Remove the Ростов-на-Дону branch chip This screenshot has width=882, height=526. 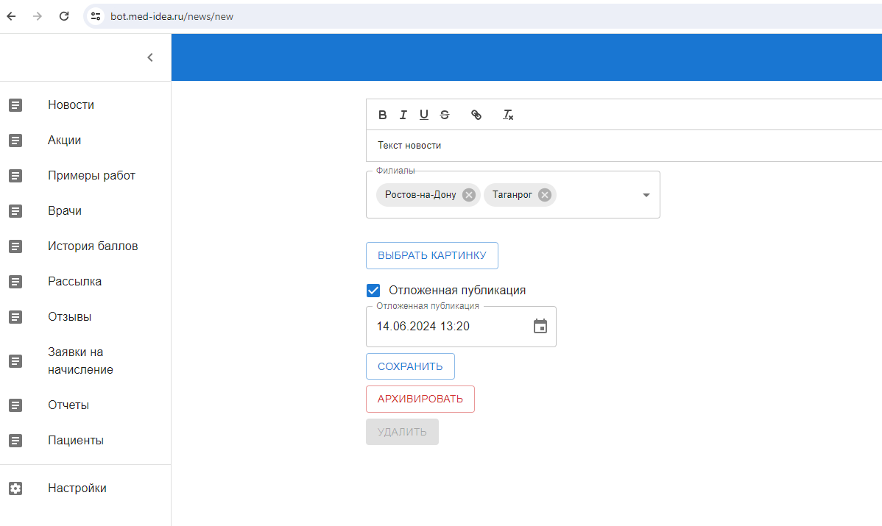pos(468,195)
